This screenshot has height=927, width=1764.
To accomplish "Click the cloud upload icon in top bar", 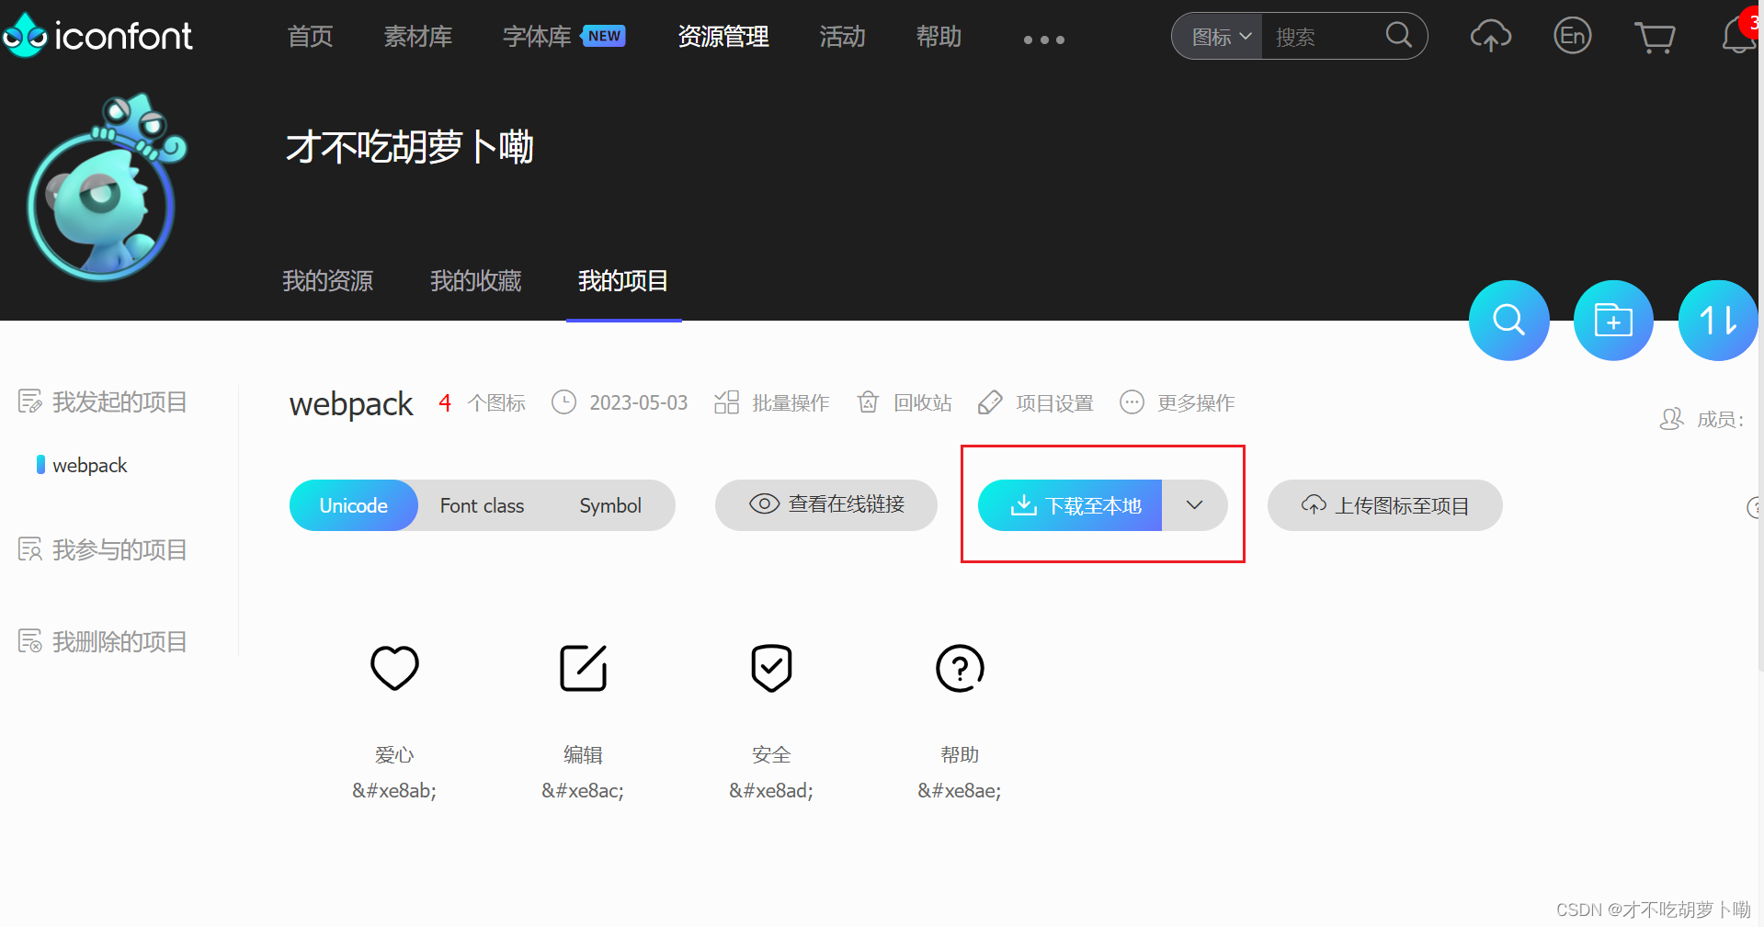I will tap(1491, 35).
